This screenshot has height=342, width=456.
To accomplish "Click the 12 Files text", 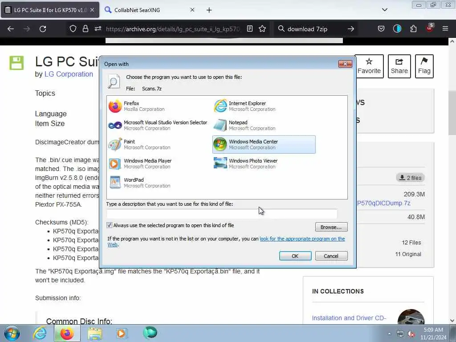I will 411,243.
